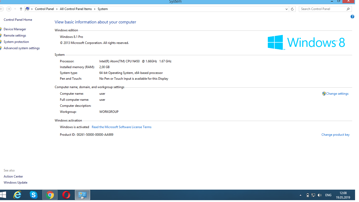Launch Skype from the taskbar

click(34, 195)
